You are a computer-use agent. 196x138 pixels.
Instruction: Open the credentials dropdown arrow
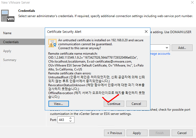(x=167, y=48)
